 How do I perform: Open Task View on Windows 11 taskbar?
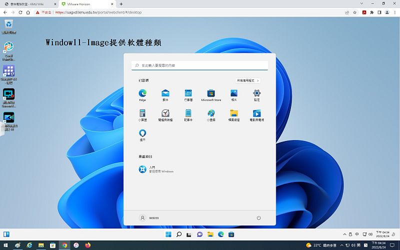click(x=189, y=234)
